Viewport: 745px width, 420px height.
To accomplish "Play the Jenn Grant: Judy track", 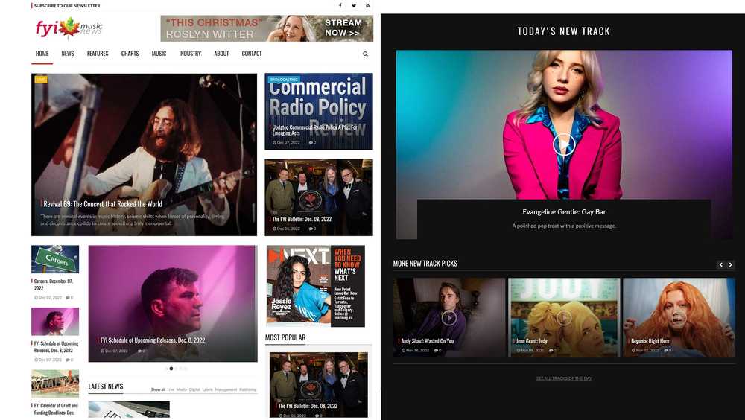I will [564, 318].
